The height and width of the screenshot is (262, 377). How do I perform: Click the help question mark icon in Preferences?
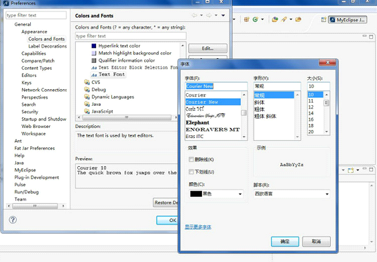coord(13,220)
